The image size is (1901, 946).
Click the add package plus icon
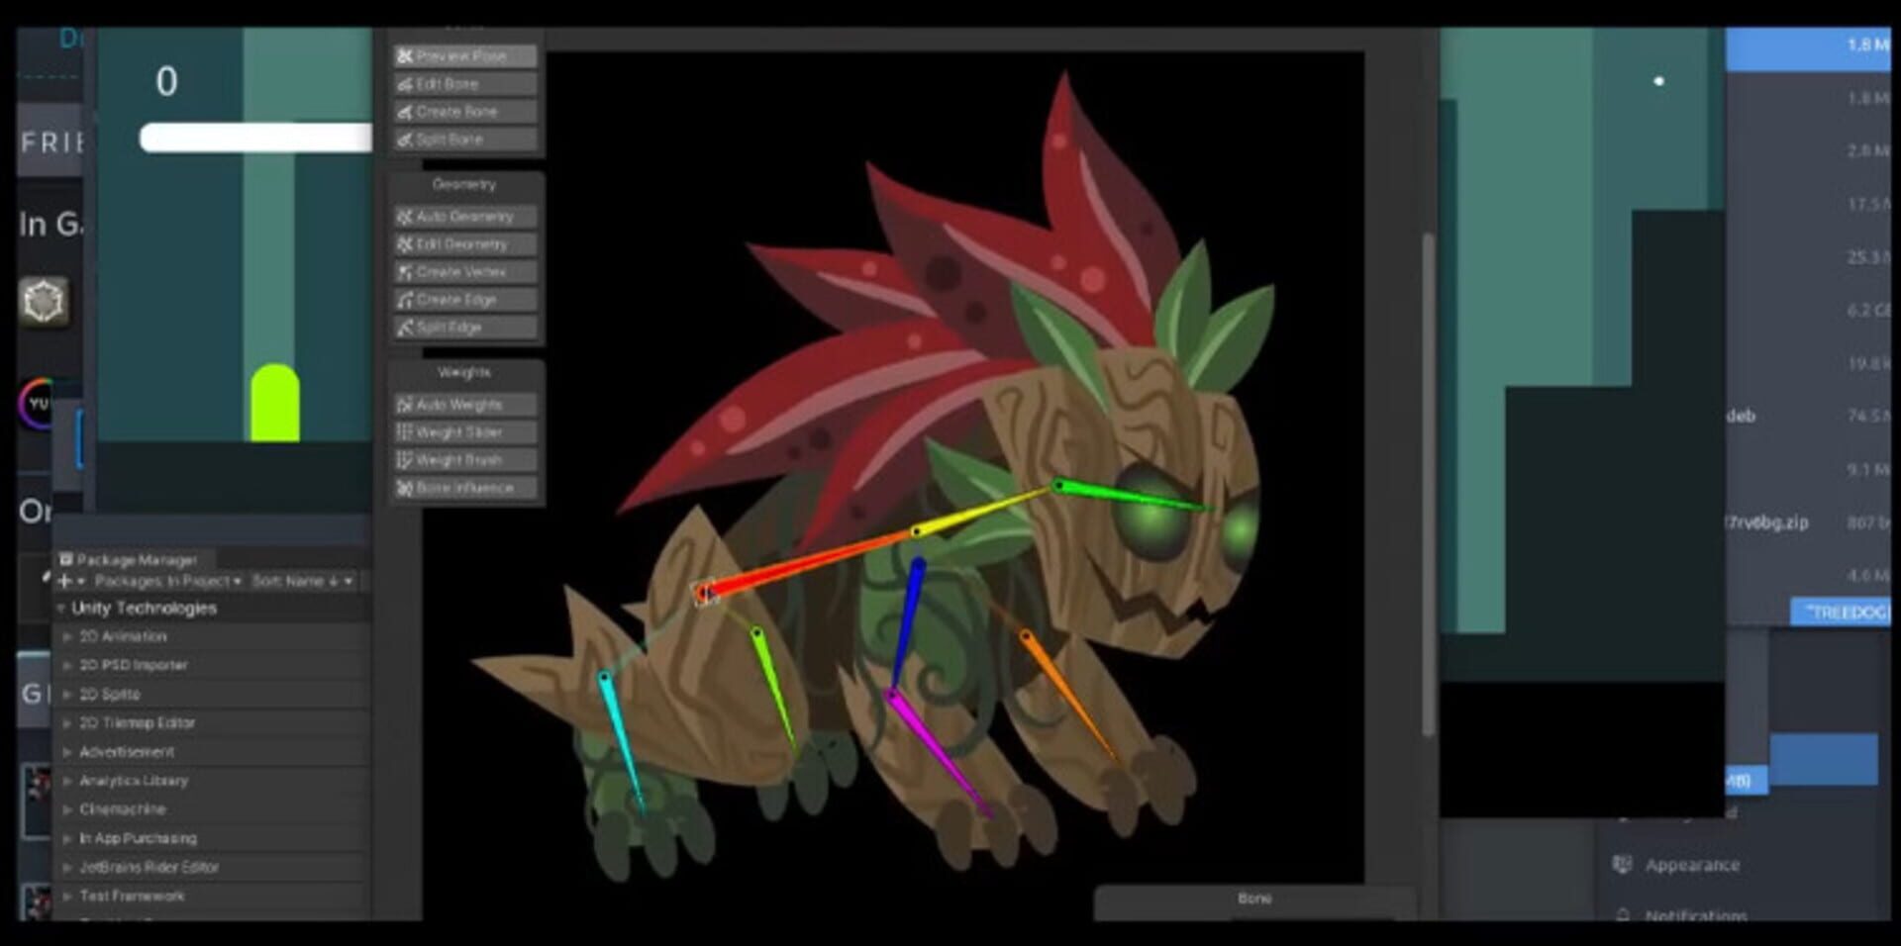click(64, 581)
